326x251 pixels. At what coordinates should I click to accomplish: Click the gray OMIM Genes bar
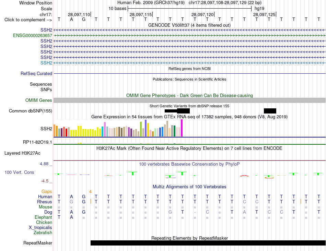click(x=189, y=100)
